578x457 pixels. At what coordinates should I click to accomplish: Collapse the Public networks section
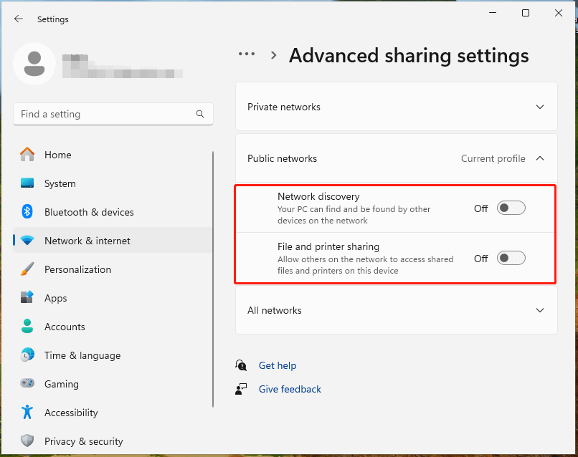click(540, 158)
